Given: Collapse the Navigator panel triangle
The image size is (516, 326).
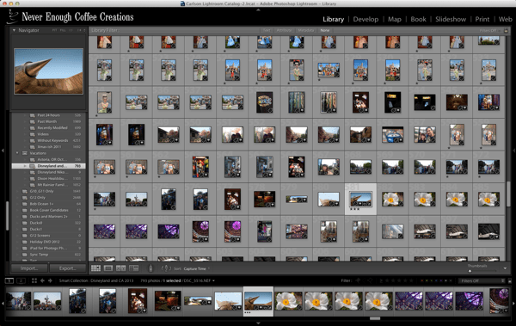Looking at the screenshot, I should pos(14,30).
